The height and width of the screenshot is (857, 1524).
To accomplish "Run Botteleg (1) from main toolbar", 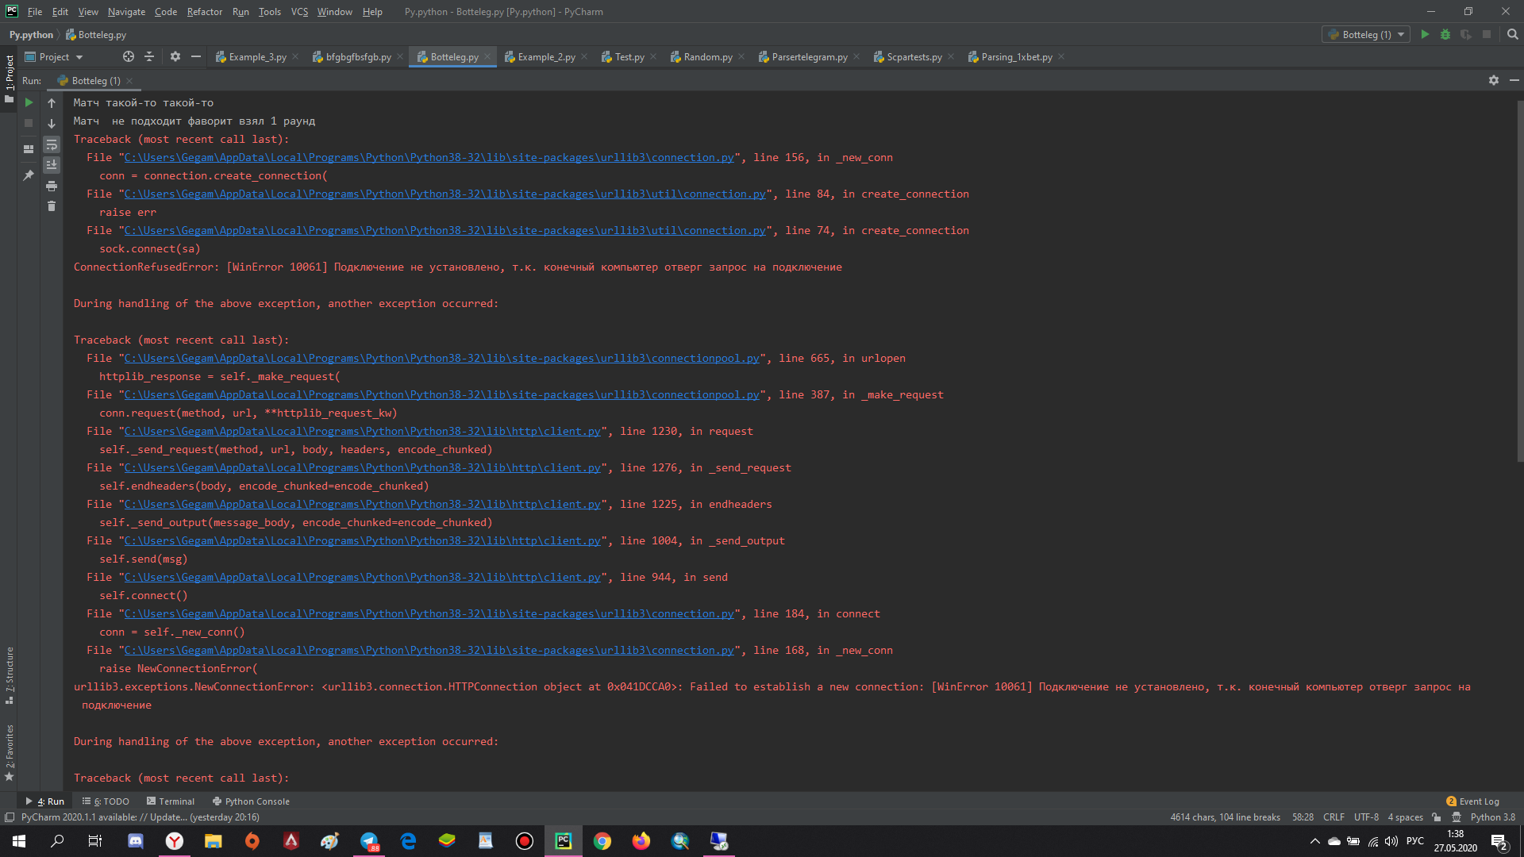I will pos(1425,35).
